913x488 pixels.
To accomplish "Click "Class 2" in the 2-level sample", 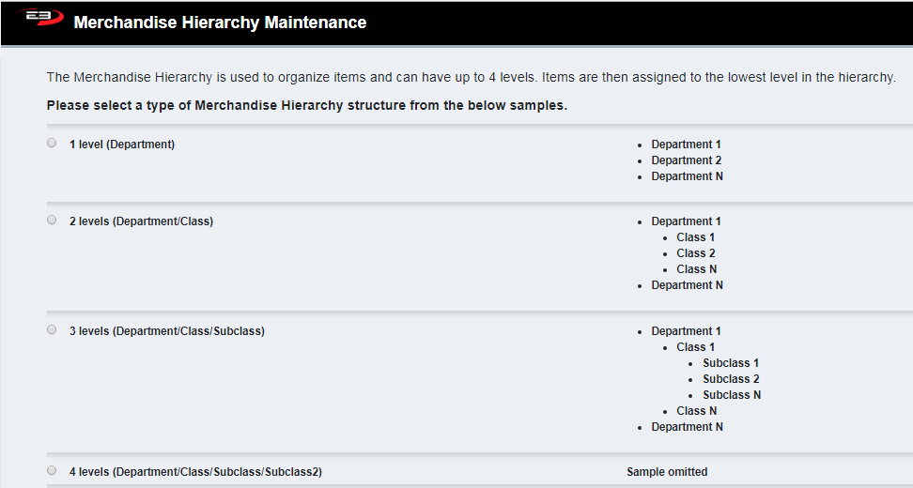I will 695,253.
